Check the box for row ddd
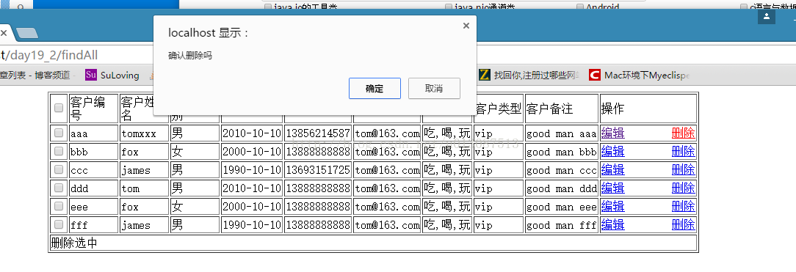 (59, 188)
